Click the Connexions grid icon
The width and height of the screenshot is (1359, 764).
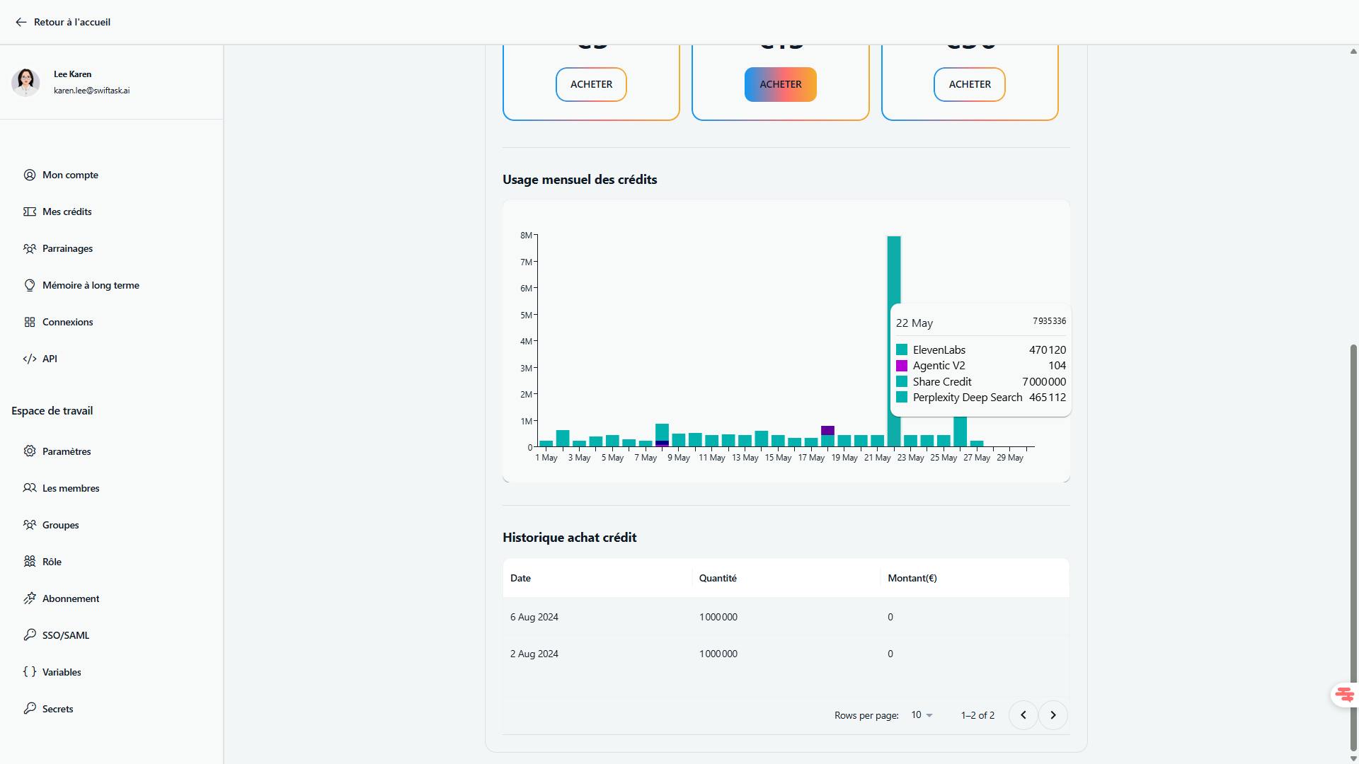pos(29,322)
